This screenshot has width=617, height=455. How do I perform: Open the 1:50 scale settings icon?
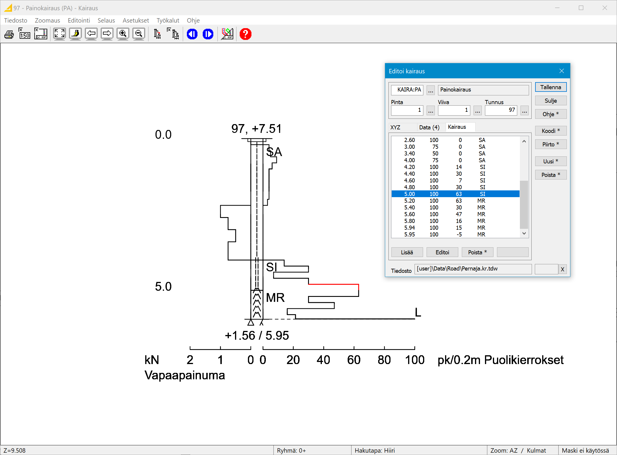coord(25,34)
